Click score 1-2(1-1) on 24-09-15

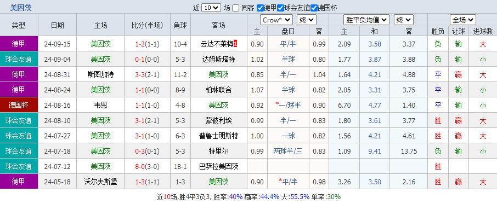147,44
